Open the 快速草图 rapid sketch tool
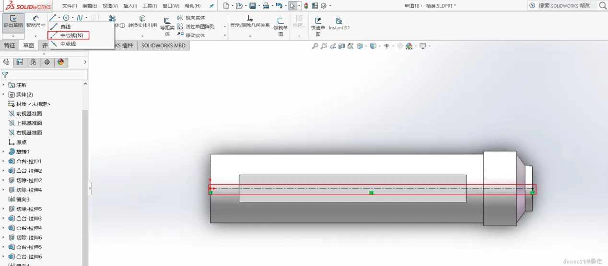The image size is (608, 266). pyautogui.click(x=318, y=27)
